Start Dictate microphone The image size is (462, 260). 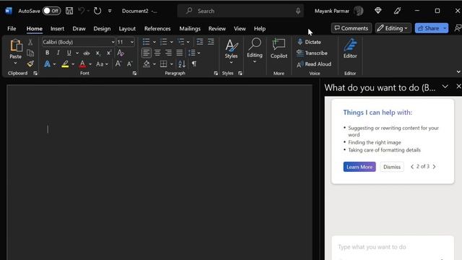pos(309,42)
